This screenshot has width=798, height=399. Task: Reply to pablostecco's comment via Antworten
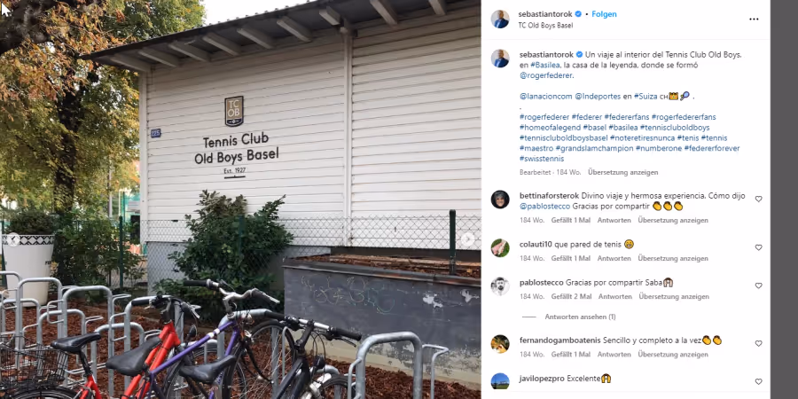615,297
